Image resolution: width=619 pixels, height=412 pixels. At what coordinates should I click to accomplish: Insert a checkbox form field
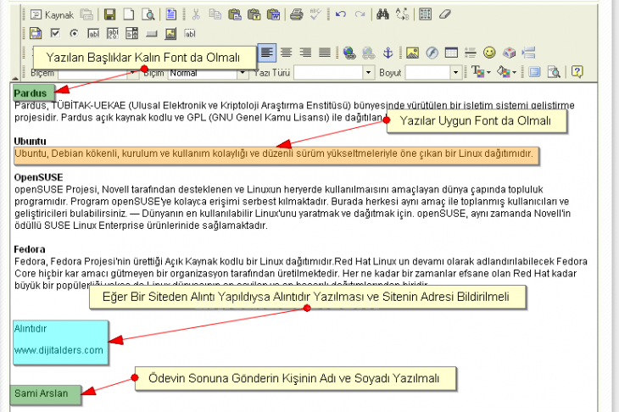click(55, 33)
